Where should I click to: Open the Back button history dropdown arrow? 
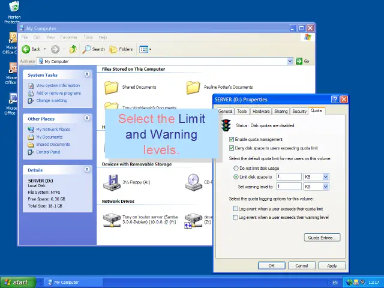[x=45, y=49]
